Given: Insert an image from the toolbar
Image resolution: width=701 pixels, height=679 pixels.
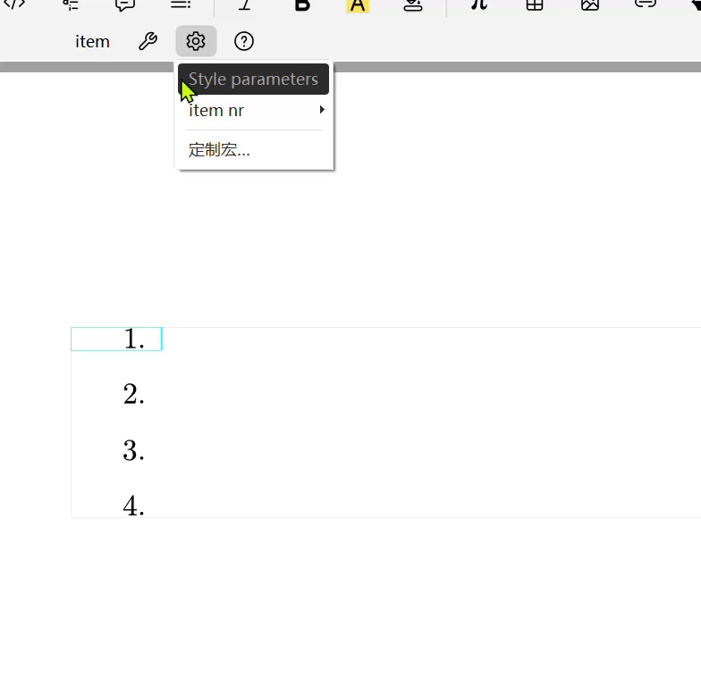Looking at the screenshot, I should pyautogui.click(x=589, y=5).
